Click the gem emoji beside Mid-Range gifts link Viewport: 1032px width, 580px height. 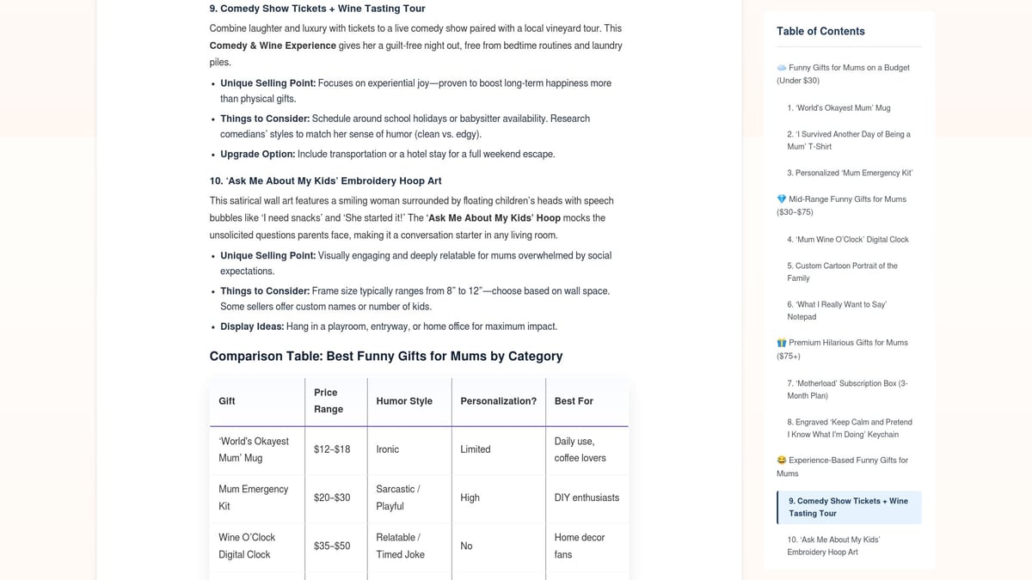pos(782,199)
